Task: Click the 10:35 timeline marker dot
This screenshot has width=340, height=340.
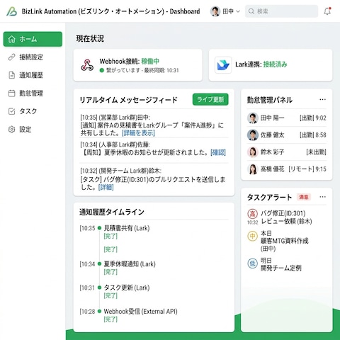Action: coord(99,228)
